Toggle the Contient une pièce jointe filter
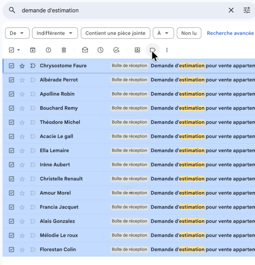Screen dimensions: 255x265 point(115,33)
